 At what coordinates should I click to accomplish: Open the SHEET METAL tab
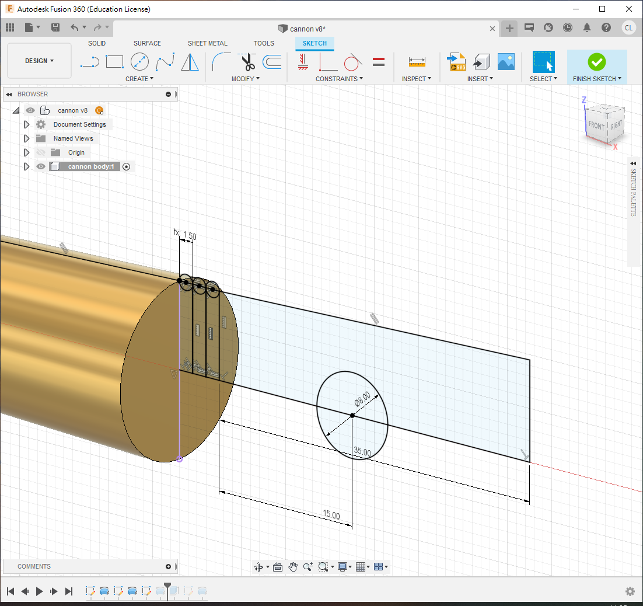207,43
